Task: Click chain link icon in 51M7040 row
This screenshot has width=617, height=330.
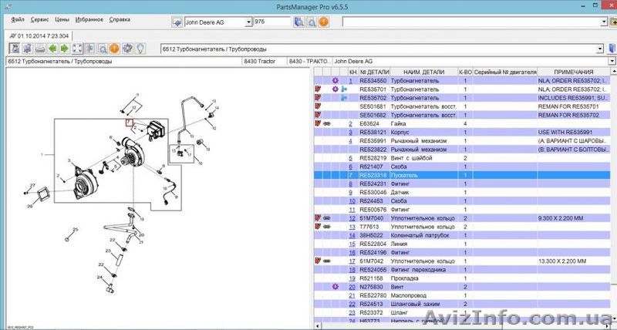Action: click(327, 218)
